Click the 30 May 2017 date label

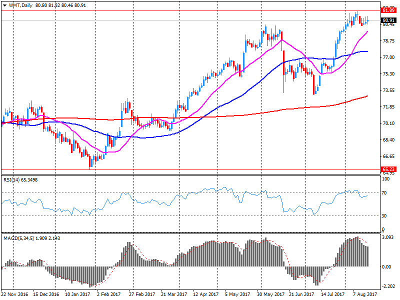point(270,294)
